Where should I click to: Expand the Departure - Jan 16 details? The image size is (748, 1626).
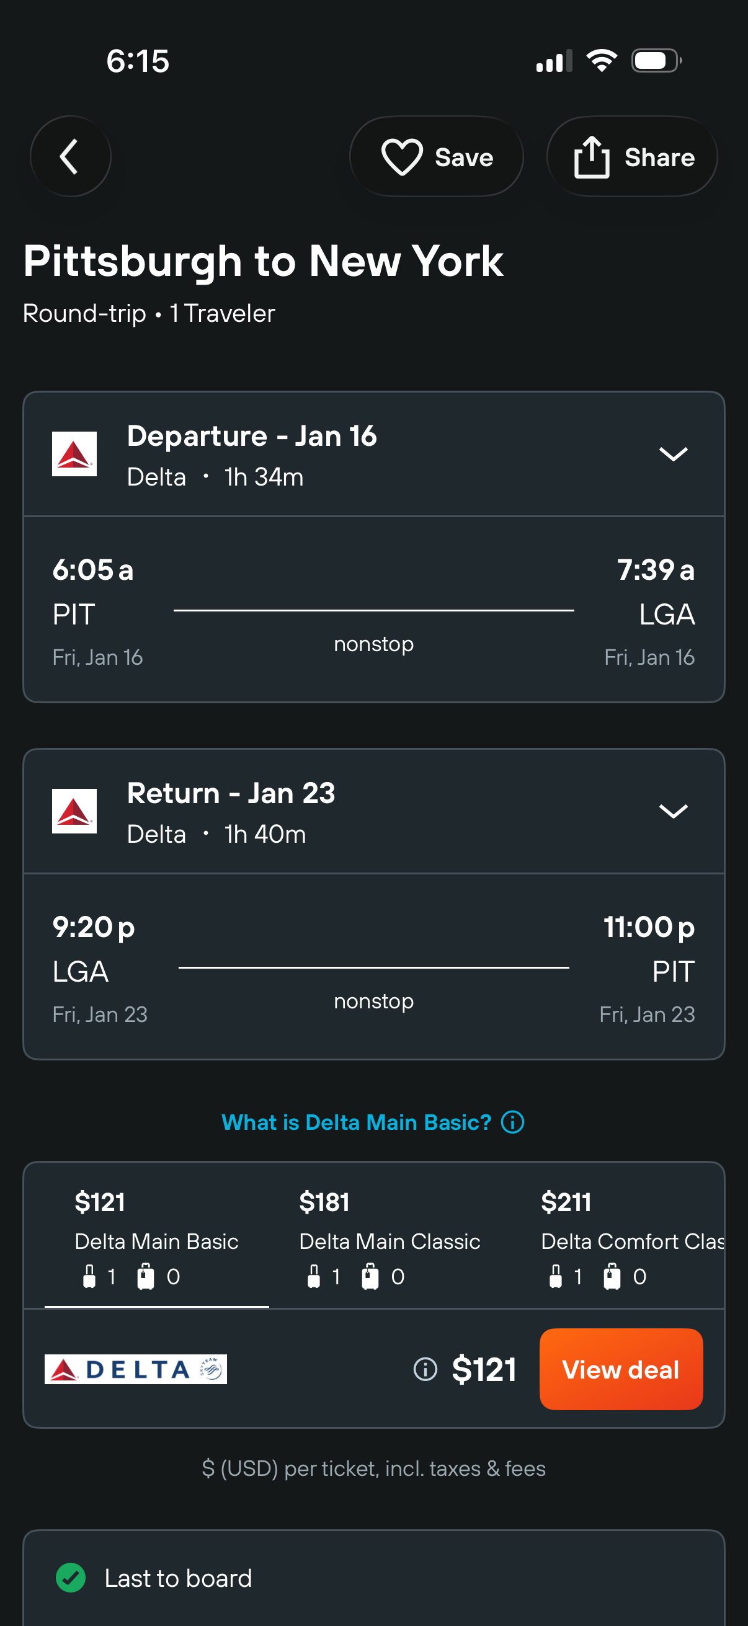pyautogui.click(x=673, y=454)
